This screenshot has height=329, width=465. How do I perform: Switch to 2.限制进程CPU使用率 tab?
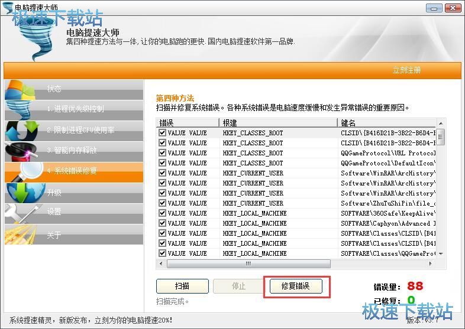(73, 131)
